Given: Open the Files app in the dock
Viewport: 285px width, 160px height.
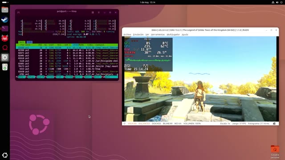Looking at the screenshot, I should click(5, 10).
